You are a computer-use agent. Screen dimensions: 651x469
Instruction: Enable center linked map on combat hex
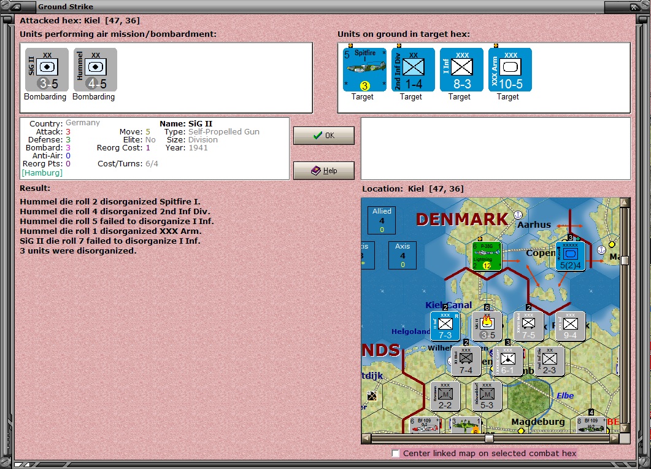pos(396,453)
